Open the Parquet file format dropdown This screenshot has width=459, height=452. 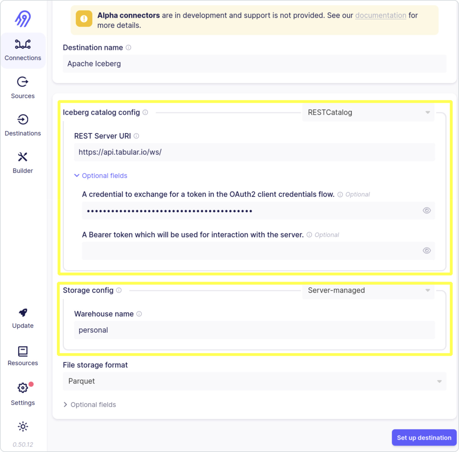(254, 381)
